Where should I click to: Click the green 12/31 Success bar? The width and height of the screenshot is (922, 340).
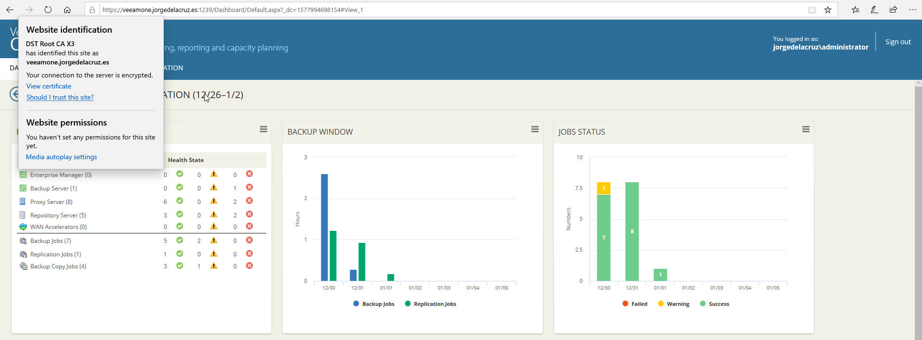632,231
